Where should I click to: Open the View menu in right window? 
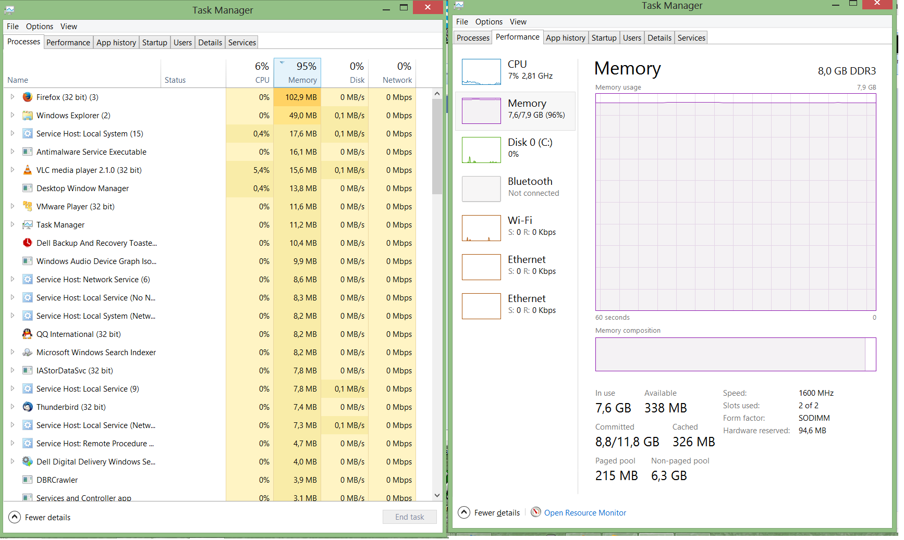(518, 22)
